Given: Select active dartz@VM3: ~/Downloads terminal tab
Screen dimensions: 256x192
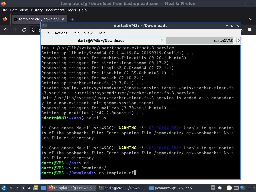Looking at the screenshot, I should tap(101, 41).
